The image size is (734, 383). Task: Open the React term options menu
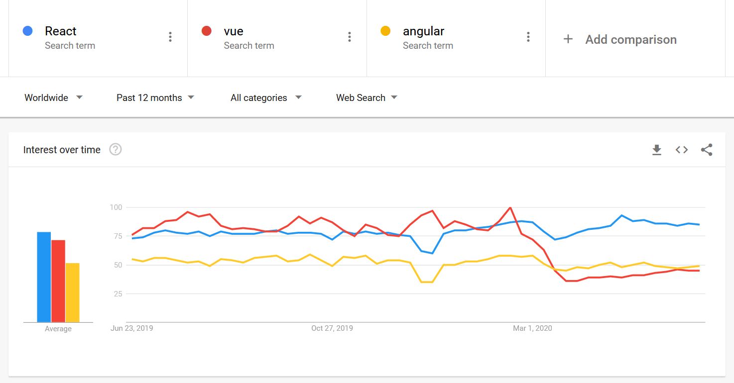pos(170,37)
